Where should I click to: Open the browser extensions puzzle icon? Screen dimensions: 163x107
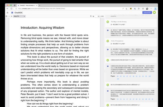coord(135,9)
